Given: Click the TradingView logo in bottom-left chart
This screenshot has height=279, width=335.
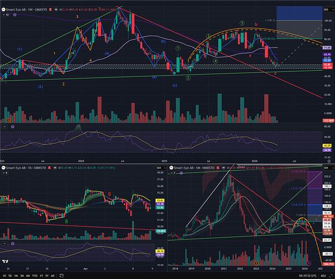Looking at the screenshot, I should point(6,262).
